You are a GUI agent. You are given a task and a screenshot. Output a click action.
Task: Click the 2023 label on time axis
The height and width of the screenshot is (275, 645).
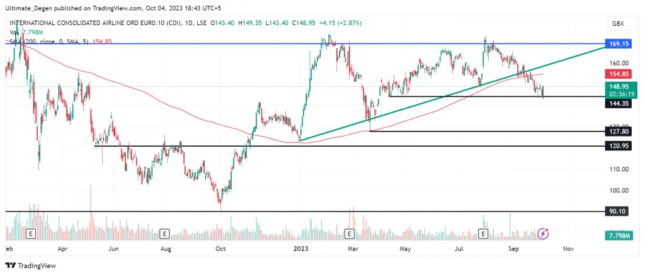[300, 249]
